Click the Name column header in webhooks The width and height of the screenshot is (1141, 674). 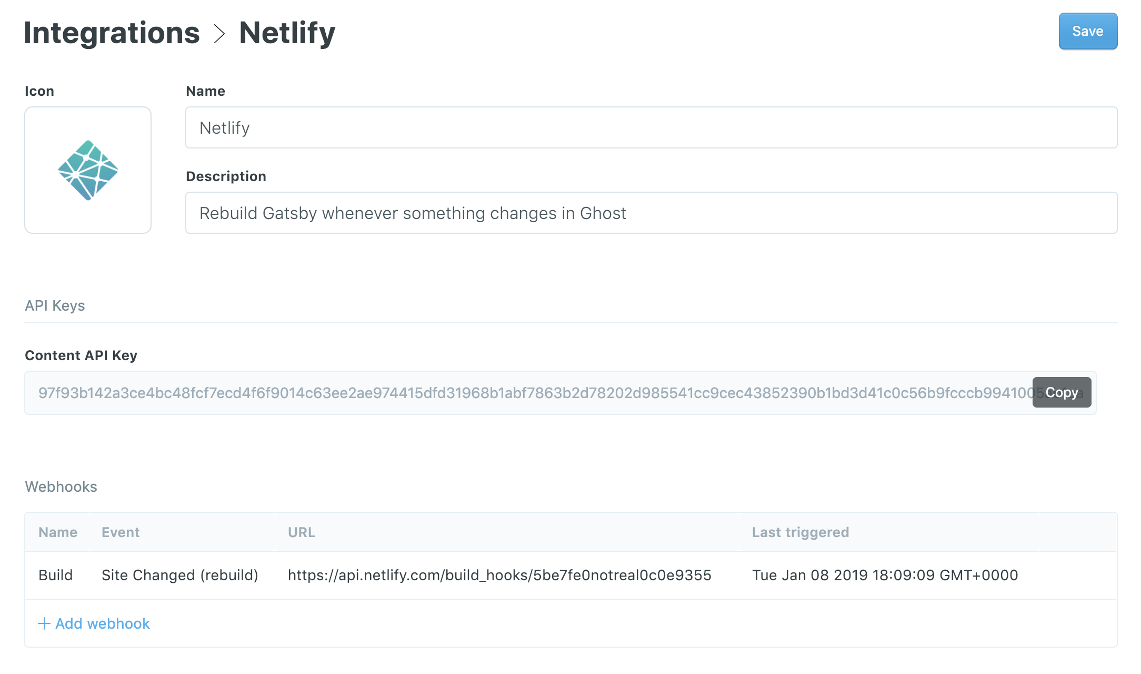[x=58, y=532]
